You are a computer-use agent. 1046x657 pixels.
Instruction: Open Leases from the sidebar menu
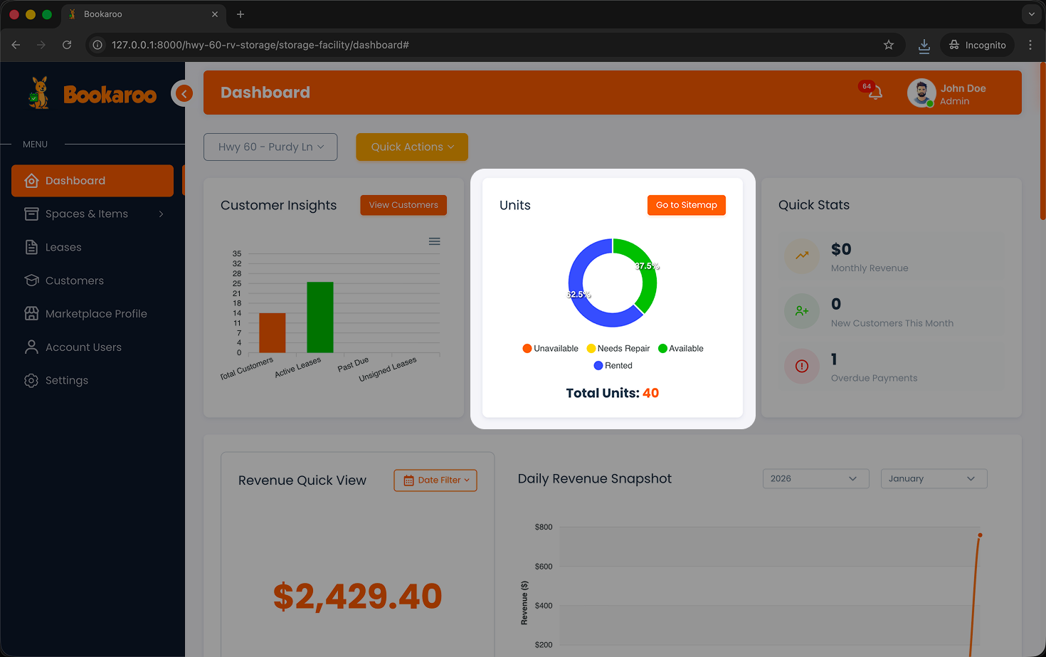coord(63,248)
